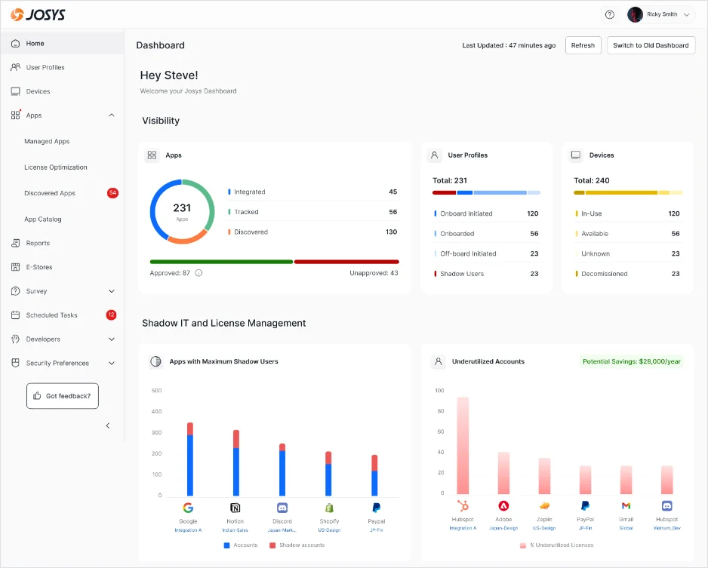The width and height of the screenshot is (708, 568).
Task: Click the Devices sidebar icon
Action: pyautogui.click(x=15, y=91)
